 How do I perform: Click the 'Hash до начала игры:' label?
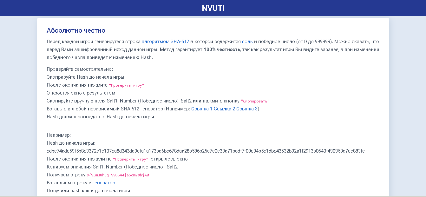(x=71, y=143)
